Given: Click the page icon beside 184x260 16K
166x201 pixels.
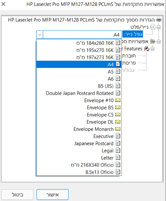Looking at the screenshot, I should point(118,43).
